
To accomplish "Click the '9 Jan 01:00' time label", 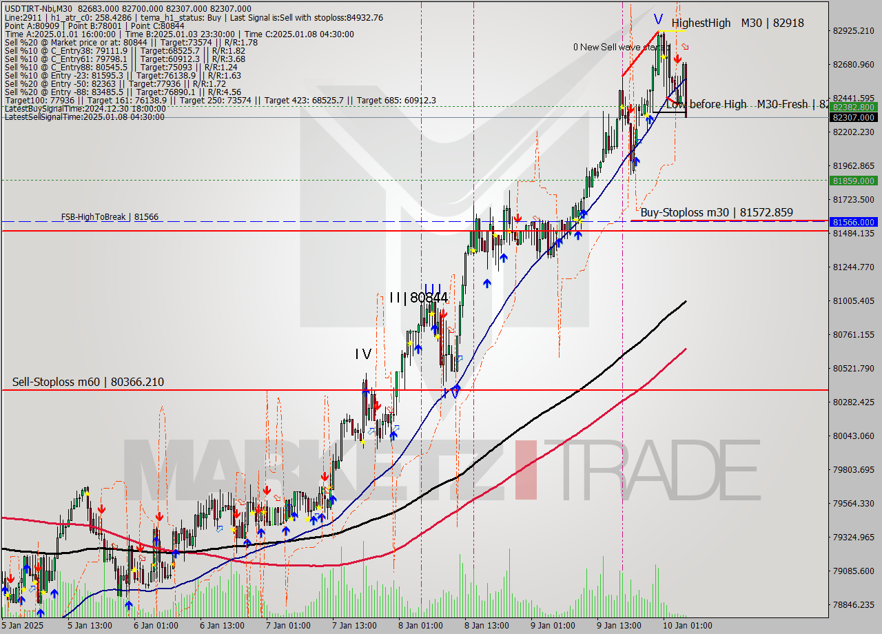I will [553, 626].
